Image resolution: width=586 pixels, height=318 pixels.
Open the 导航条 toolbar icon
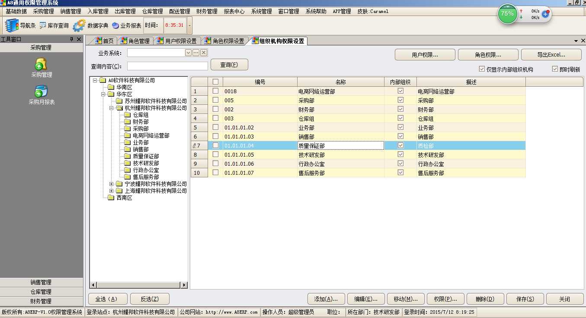[20, 25]
